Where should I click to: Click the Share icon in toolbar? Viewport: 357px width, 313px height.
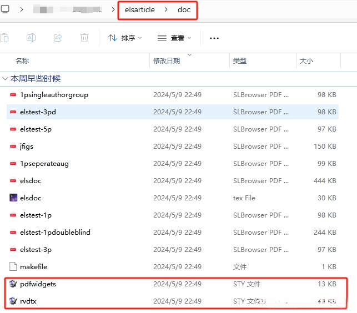[58, 38]
